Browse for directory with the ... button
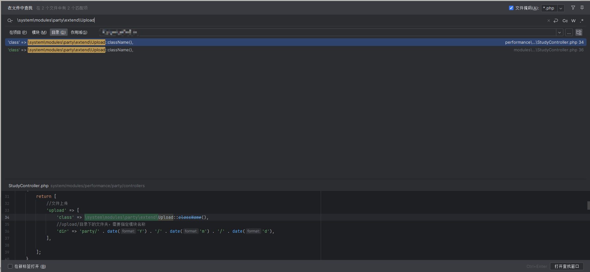The width and height of the screenshot is (590, 272). pos(569,32)
